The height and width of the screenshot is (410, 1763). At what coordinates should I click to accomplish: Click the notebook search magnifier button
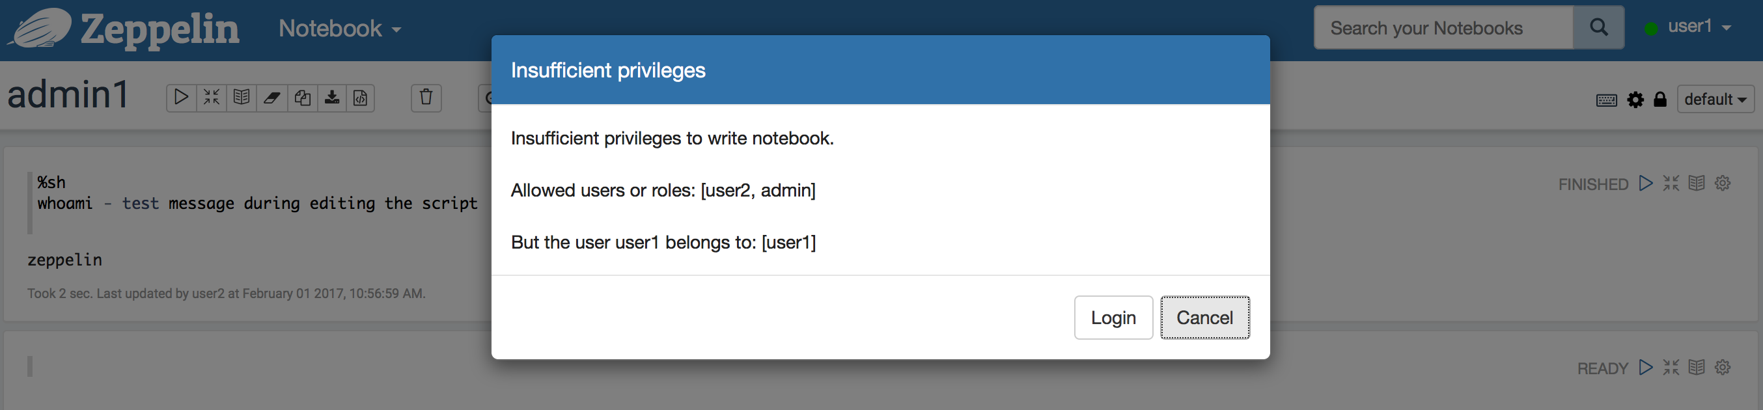[x=1599, y=27]
